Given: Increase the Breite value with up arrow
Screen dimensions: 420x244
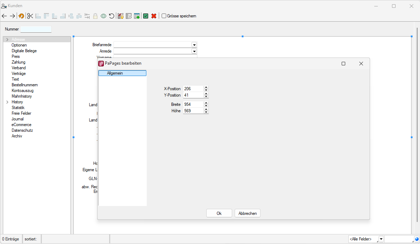Looking at the screenshot, I should [x=206, y=103].
